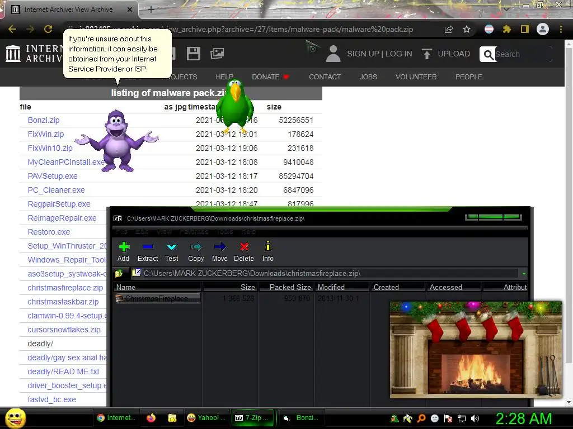This screenshot has width=573, height=429.
Task: Open the 7-Zip address path dropdown
Action: 524,274
